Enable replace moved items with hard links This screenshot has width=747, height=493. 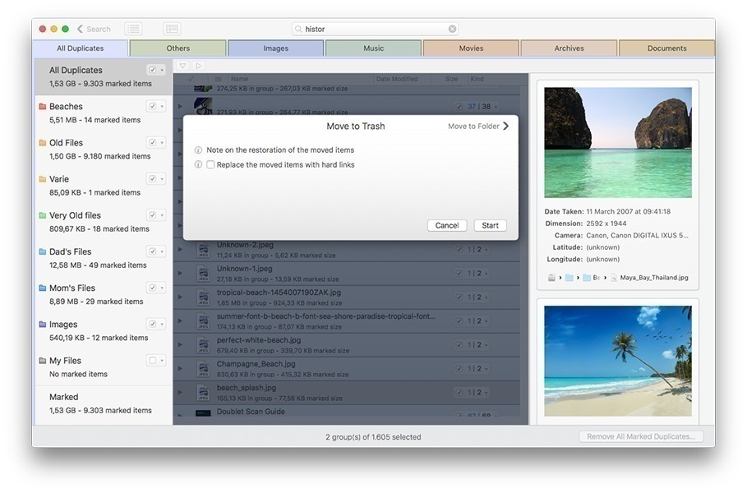point(210,165)
